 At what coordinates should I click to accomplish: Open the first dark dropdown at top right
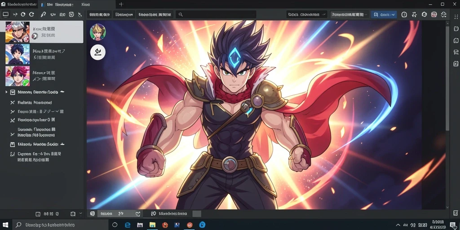click(307, 15)
